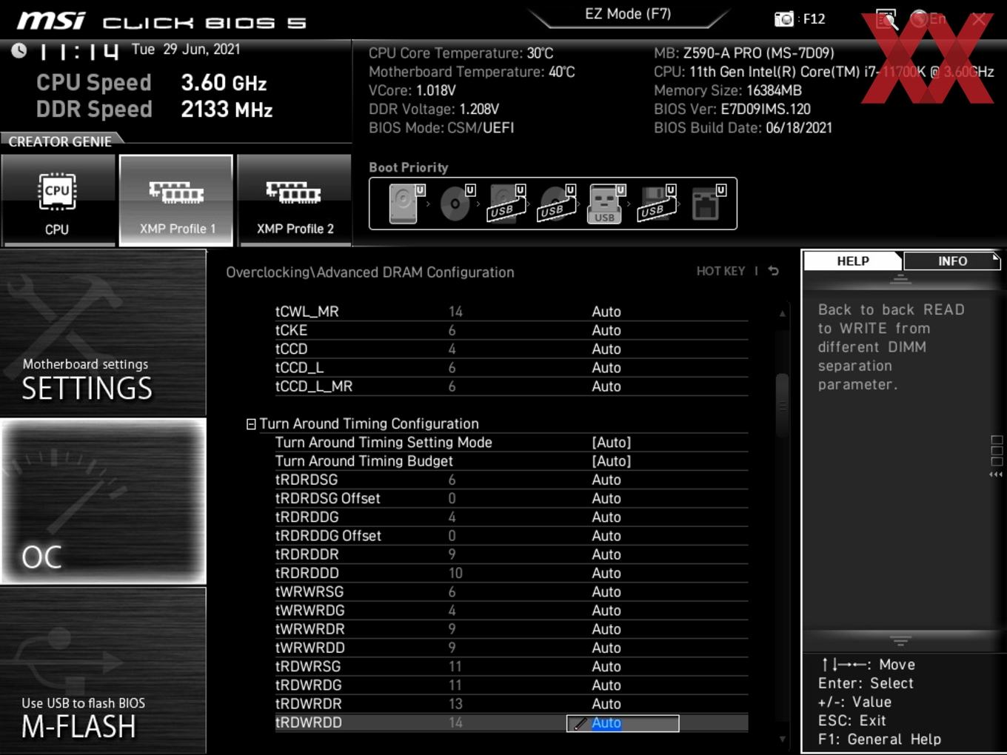Switch to EZ Mode (F7)
Image resolution: width=1007 pixels, height=755 pixels.
628,13
